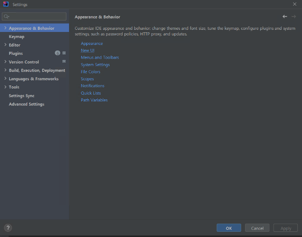Go back using the left arrow

click(x=285, y=16)
